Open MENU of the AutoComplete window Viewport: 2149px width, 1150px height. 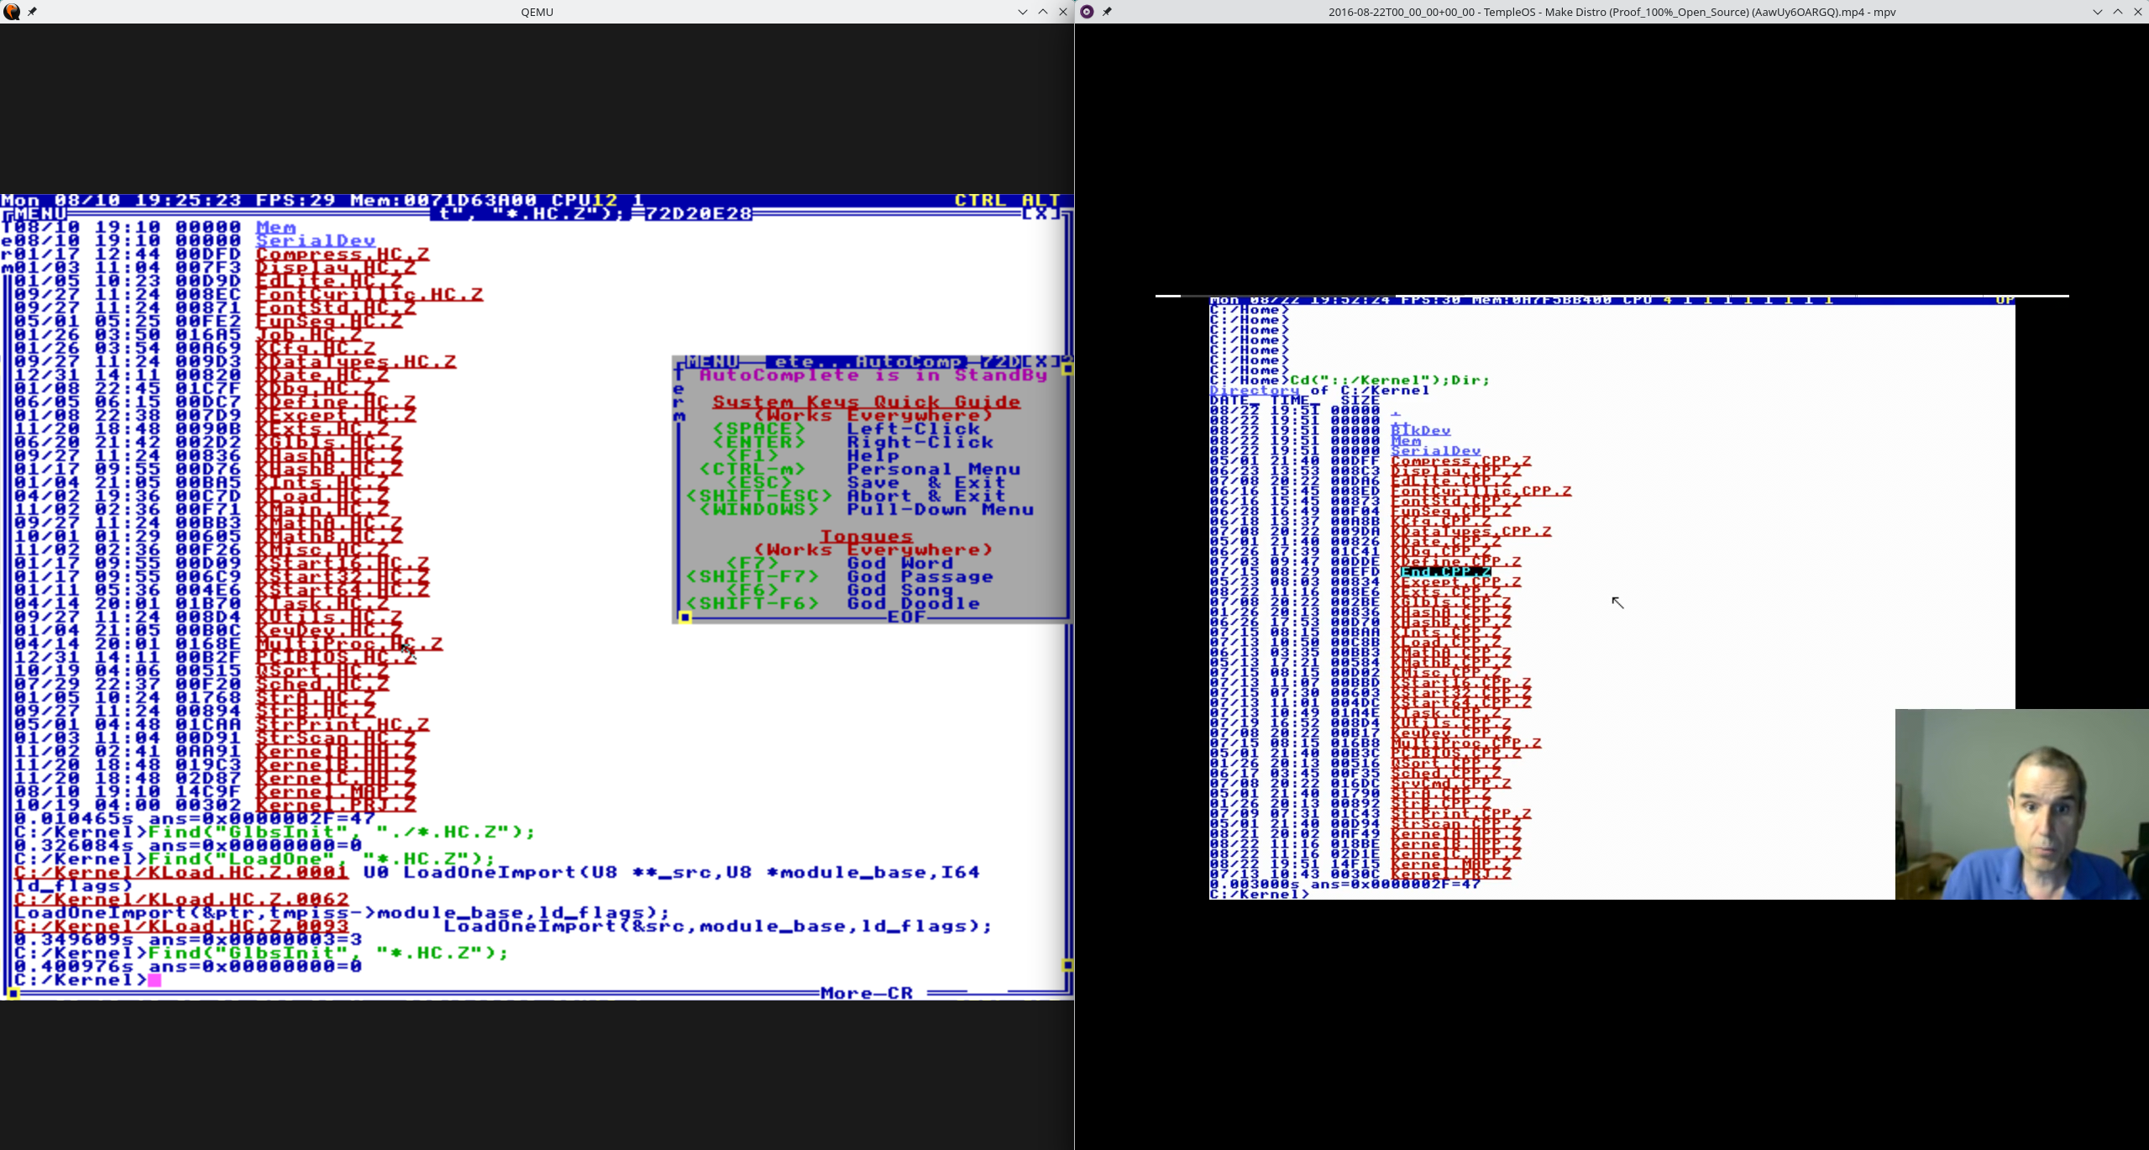click(x=712, y=362)
